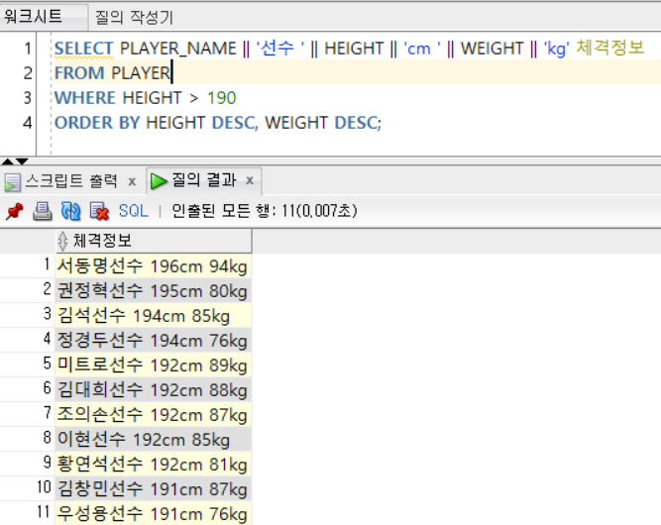Open the SQL link in result toolbar
The width and height of the screenshot is (661, 525).
[133, 211]
